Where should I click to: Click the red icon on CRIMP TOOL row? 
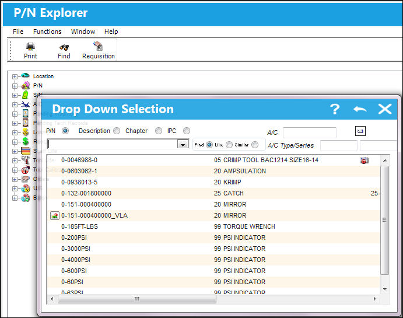click(x=364, y=160)
